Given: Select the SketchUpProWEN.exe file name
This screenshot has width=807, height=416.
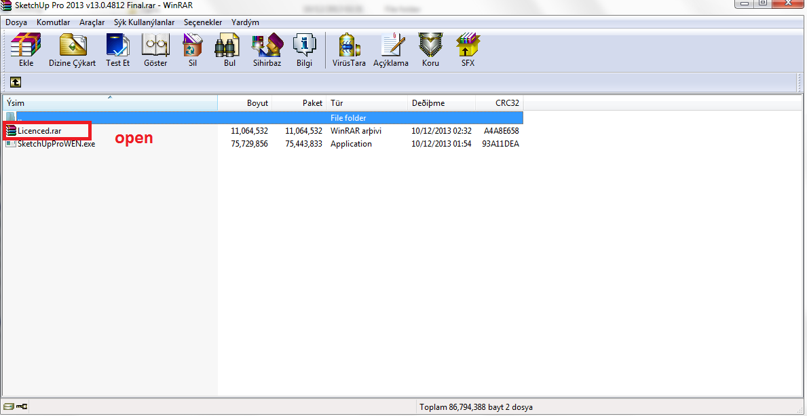Looking at the screenshot, I should 56,144.
